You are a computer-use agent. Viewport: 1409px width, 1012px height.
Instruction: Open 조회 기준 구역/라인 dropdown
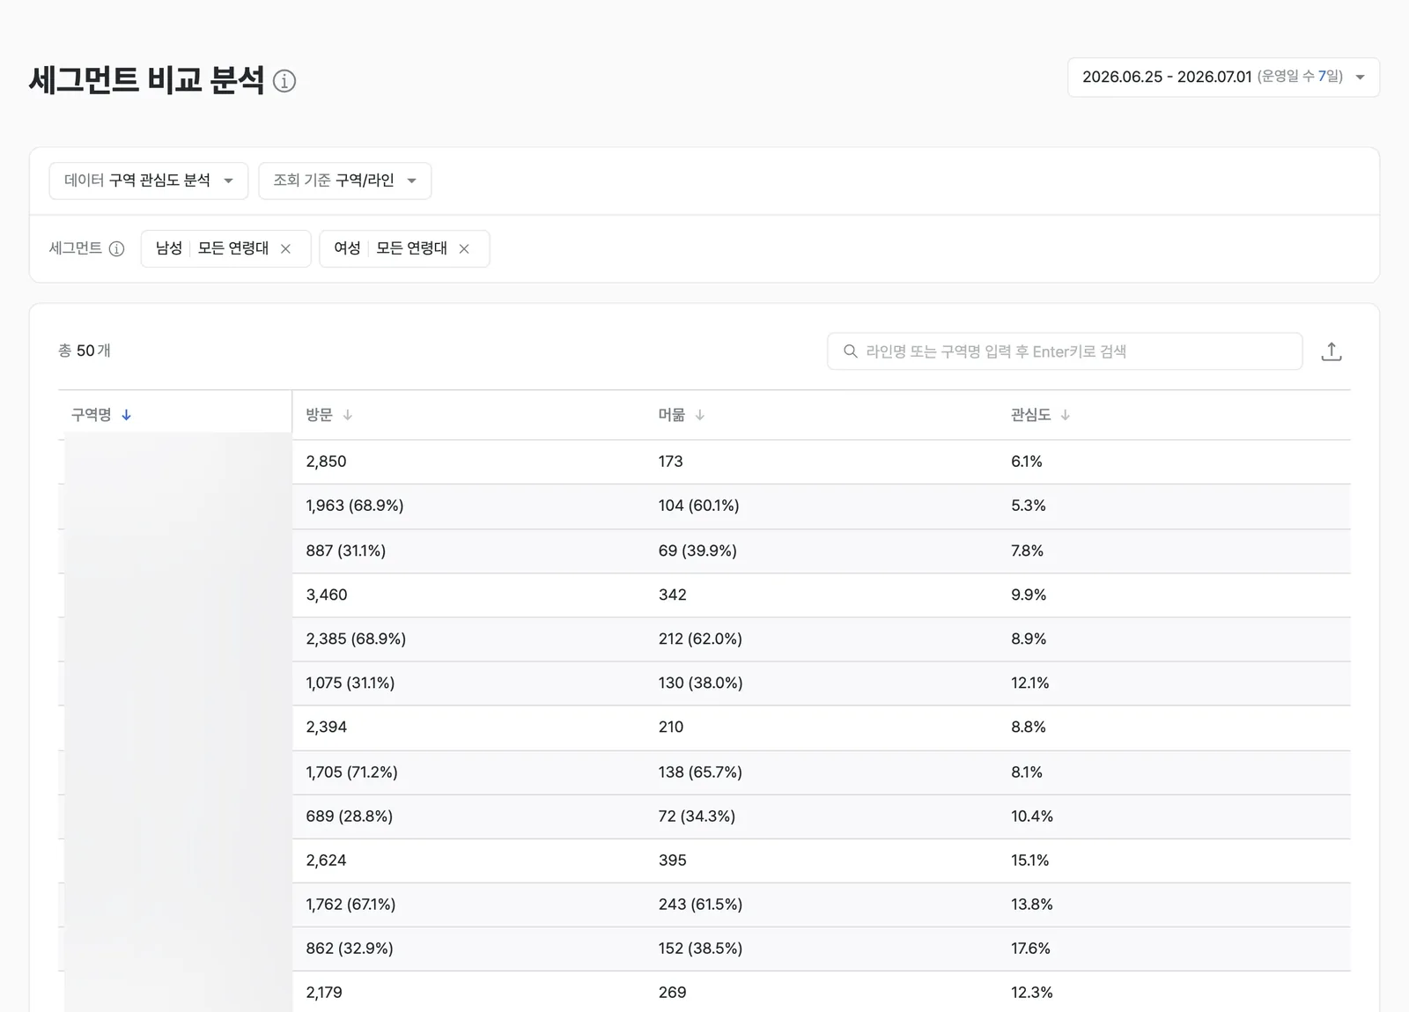click(x=345, y=181)
